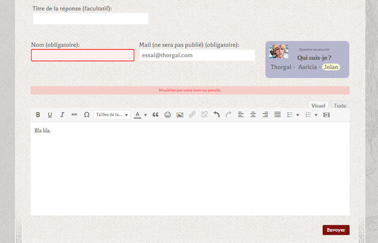Center align the text
This screenshot has height=243, width=378.
(253, 115)
